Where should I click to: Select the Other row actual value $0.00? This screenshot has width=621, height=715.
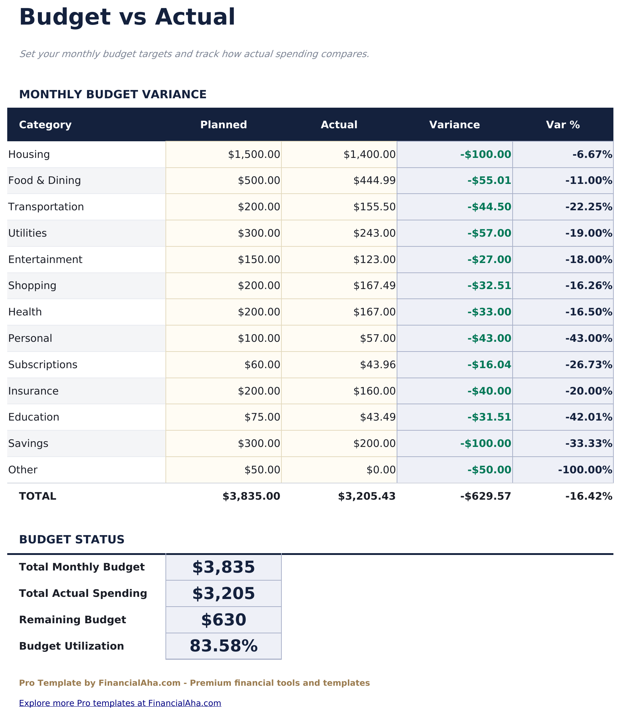[x=380, y=469]
